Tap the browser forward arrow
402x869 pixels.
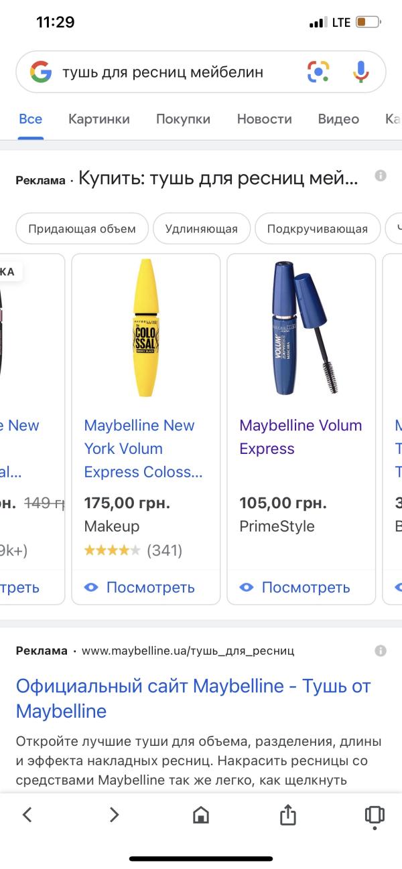point(114,814)
